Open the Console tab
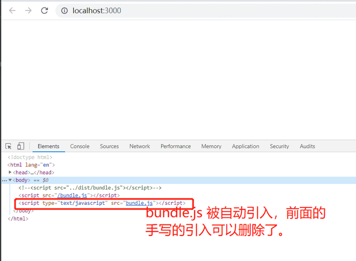The width and height of the screenshot is (356, 261). pyautogui.click(x=80, y=146)
